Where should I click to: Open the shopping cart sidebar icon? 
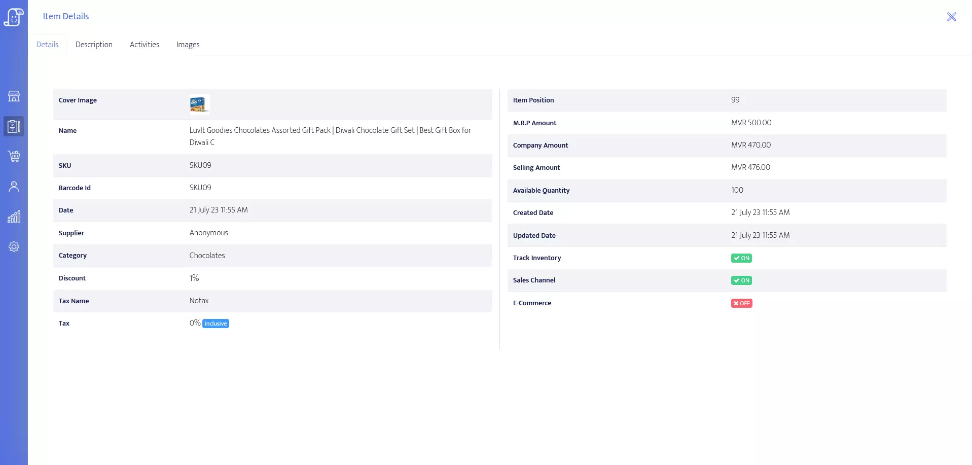tap(14, 156)
